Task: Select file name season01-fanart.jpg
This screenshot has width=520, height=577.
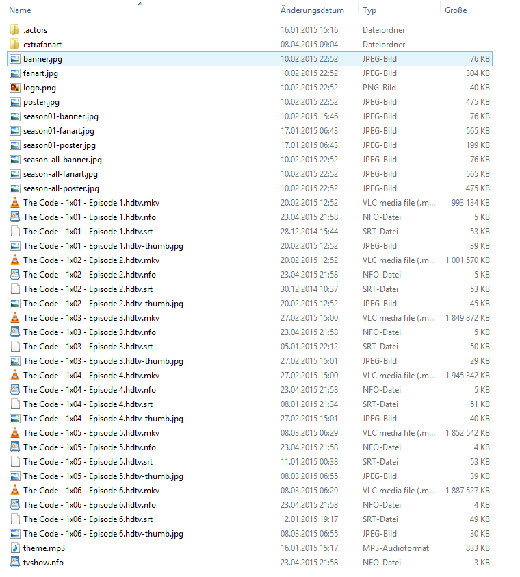Action: tap(59, 131)
